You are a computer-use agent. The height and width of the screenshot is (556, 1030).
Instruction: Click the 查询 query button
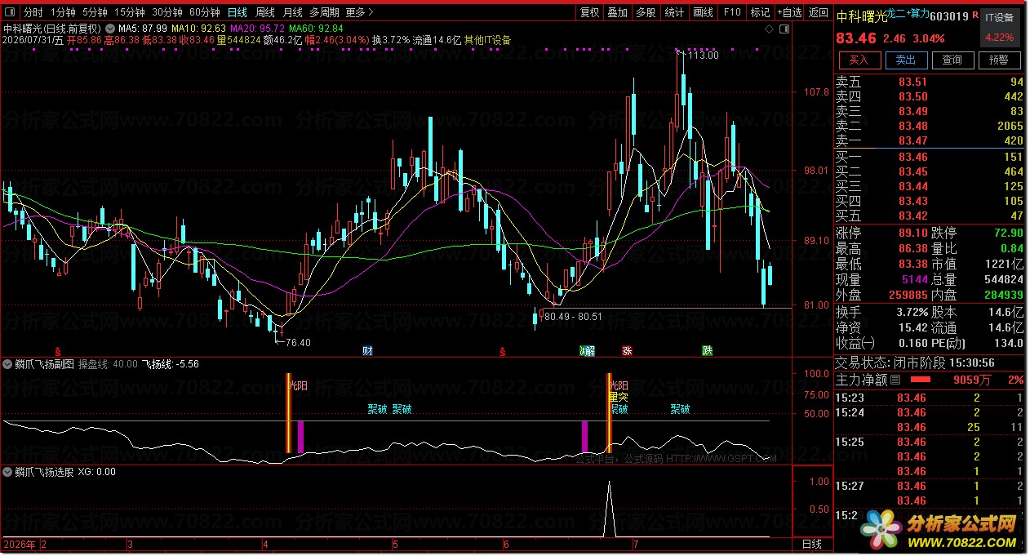[x=952, y=60]
